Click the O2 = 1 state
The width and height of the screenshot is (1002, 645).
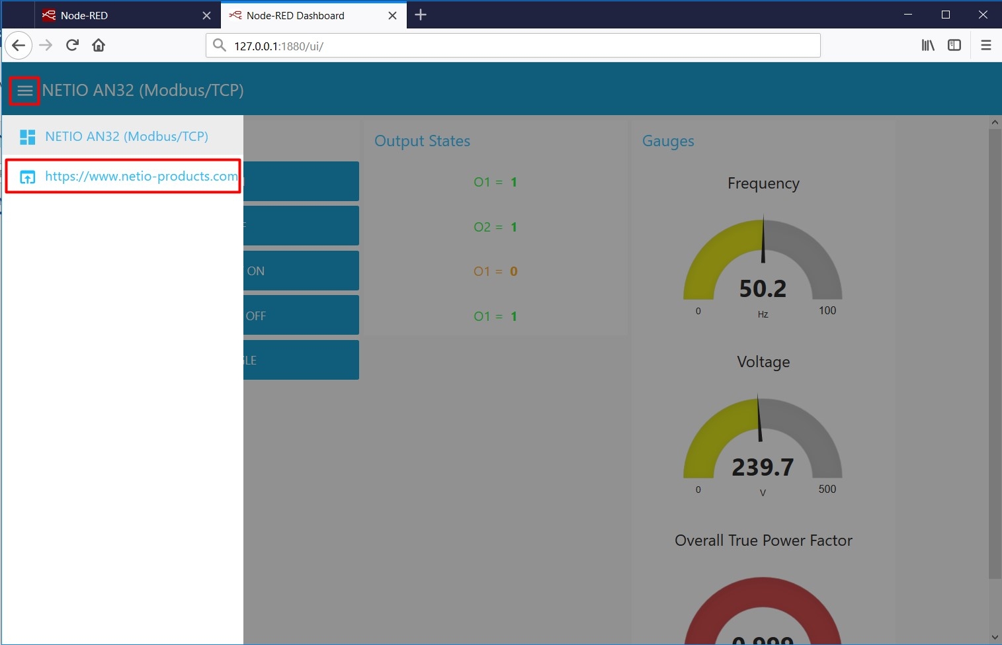(x=495, y=227)
